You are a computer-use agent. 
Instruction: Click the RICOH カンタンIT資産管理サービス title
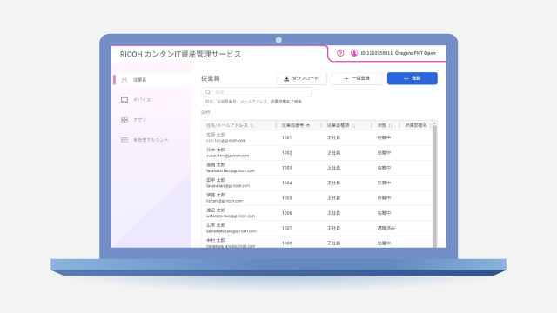180,54
